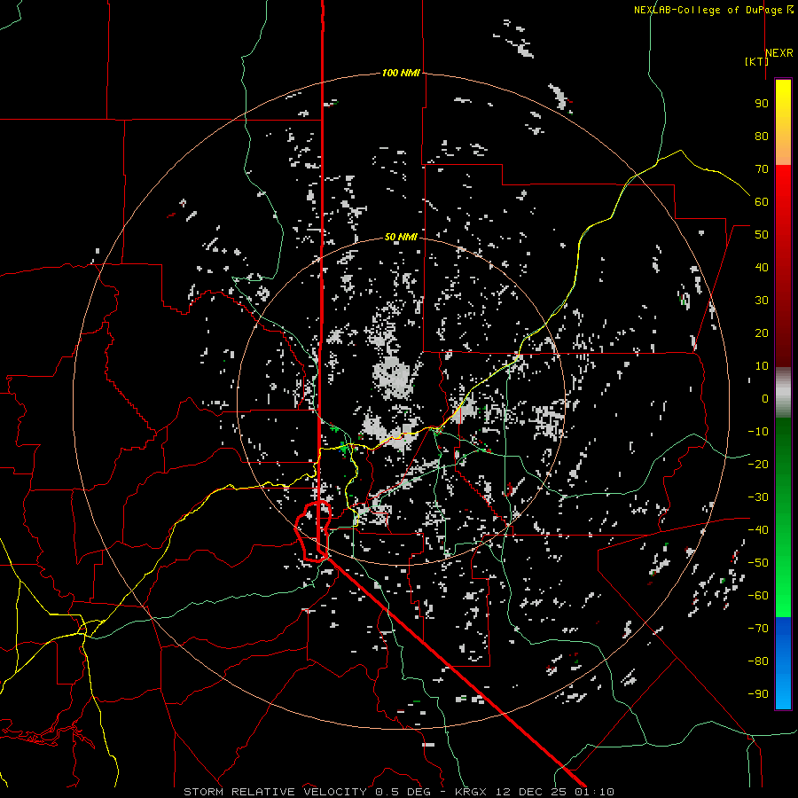Select the [KT] units label
This screenshot has width=798, height=798.
pyautogui.click(x=756, y=61)
